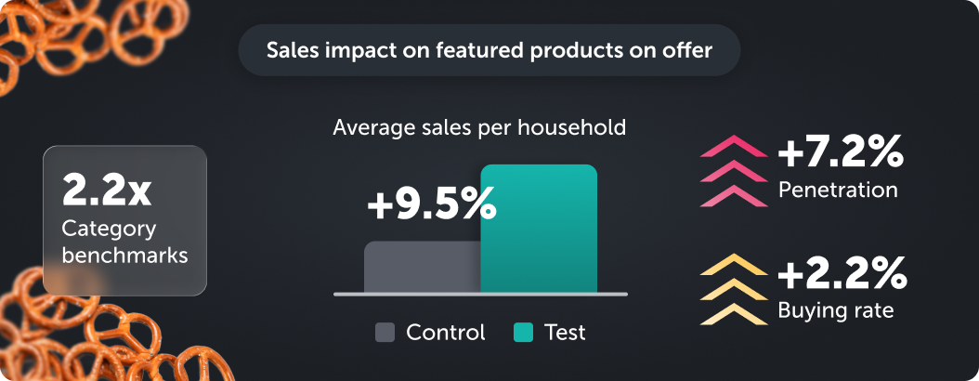Click the "Sales impact on featured products" title pill
Screen dimensions: 979x381
pyautogui.click(x=489, y=50)
